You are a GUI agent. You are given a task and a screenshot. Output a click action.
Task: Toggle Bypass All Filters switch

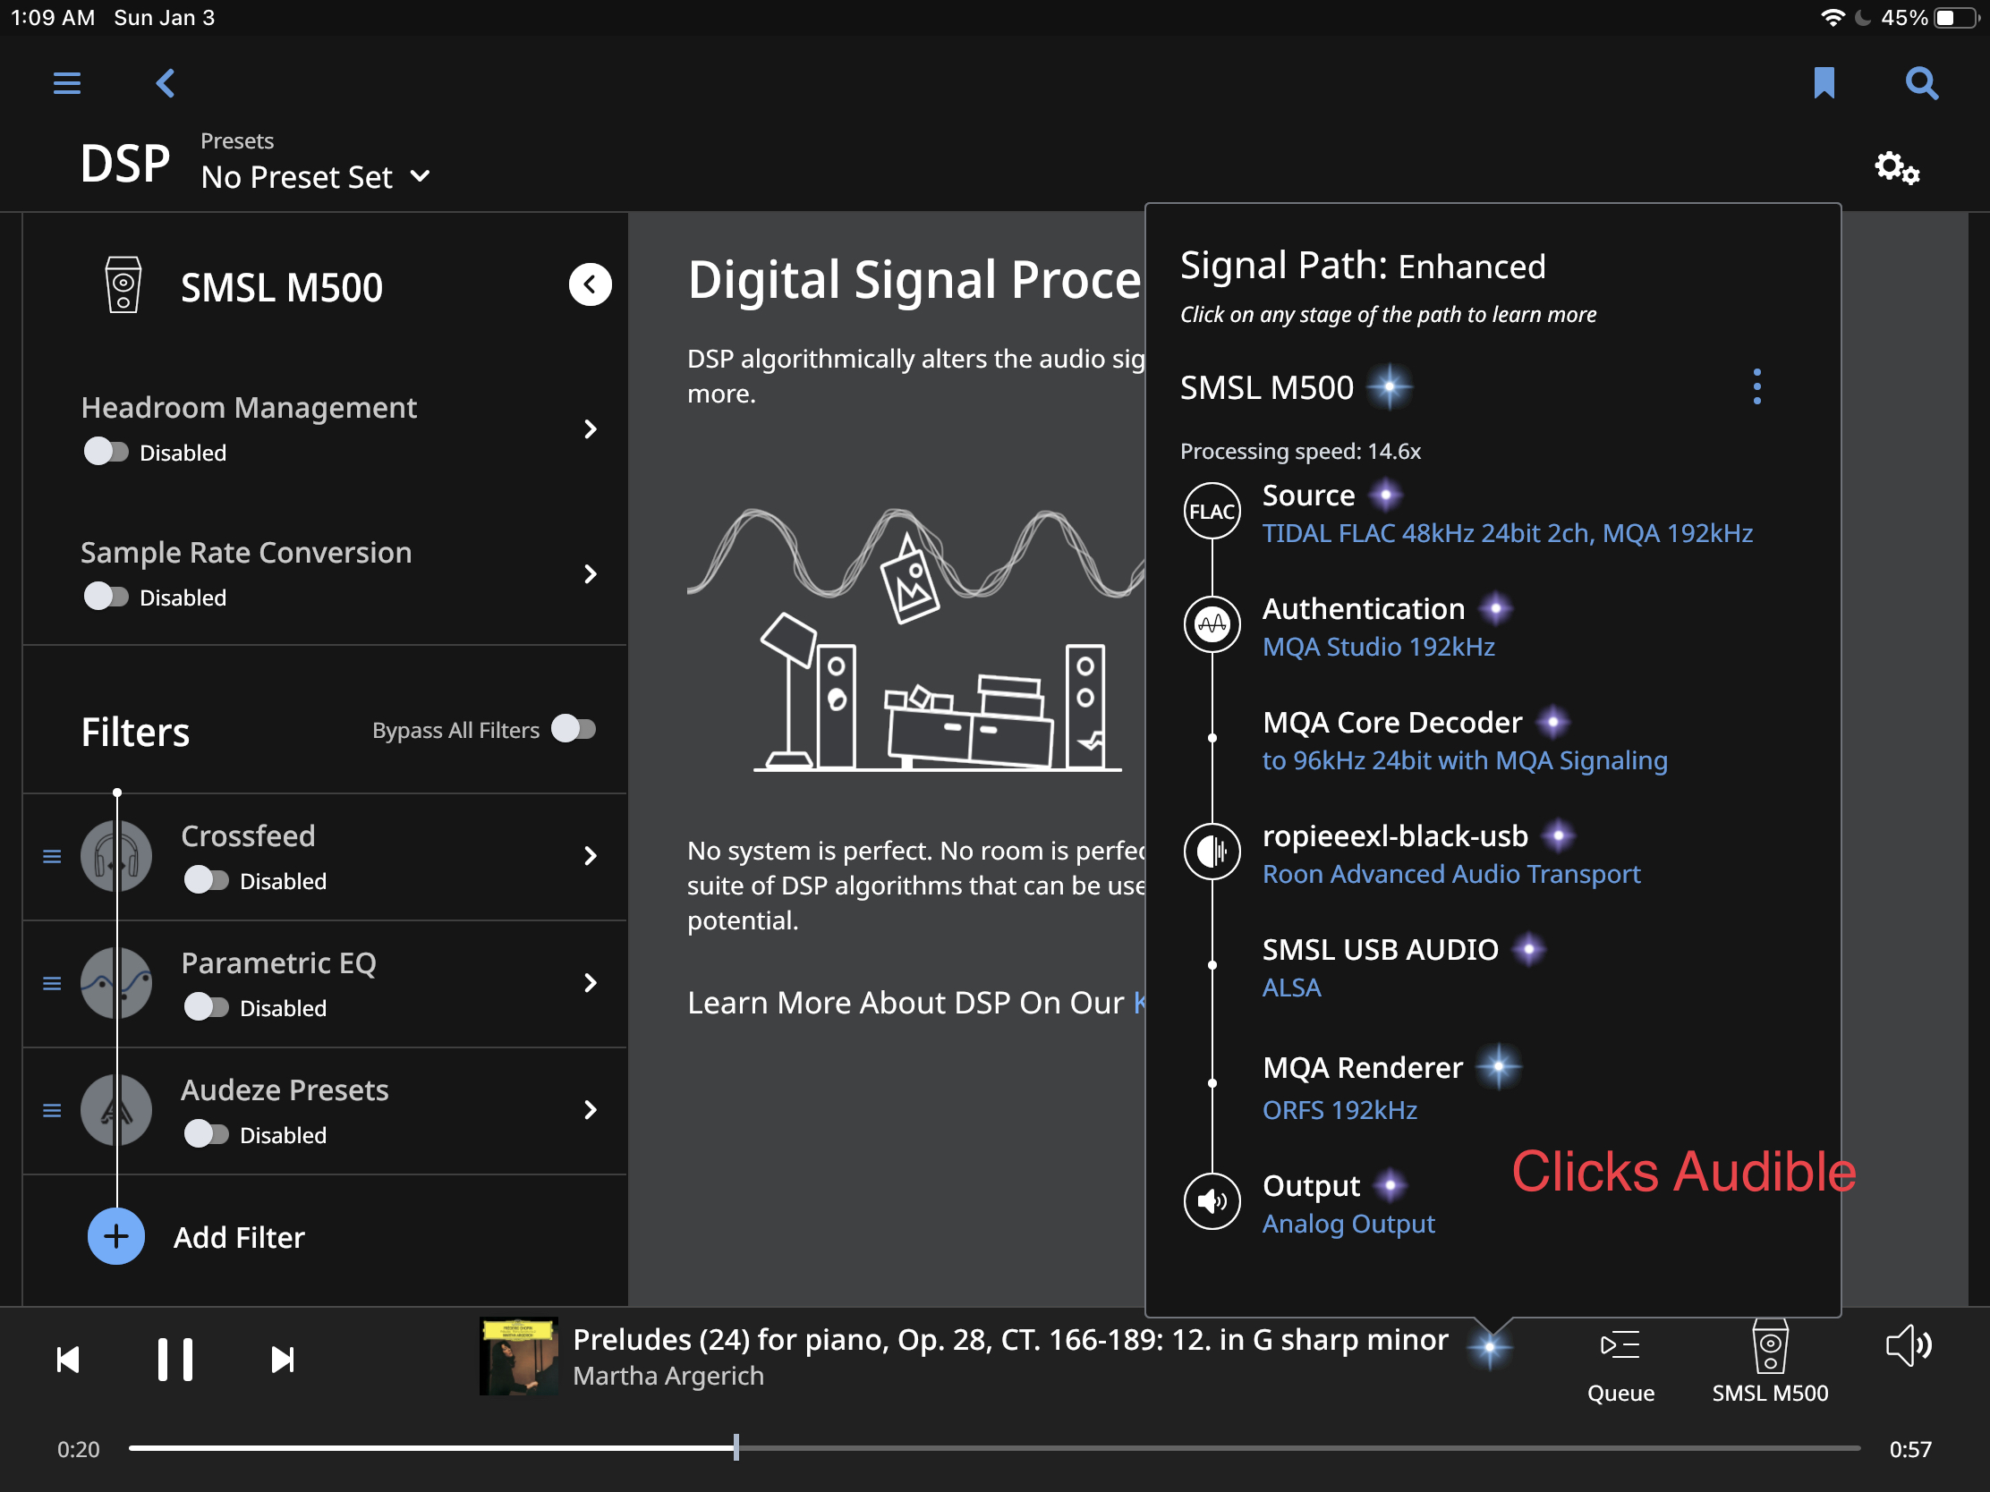pyautogui.click(x=574, y=728)
